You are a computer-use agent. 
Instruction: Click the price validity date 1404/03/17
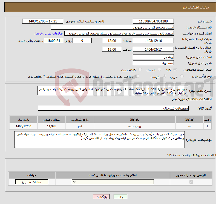coord(153,49)
